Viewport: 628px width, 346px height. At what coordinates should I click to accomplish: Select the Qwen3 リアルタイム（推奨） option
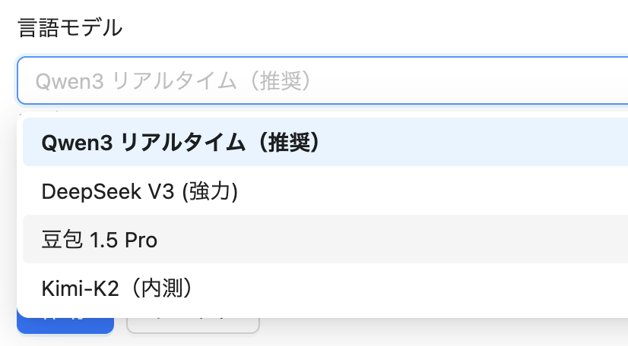point(325,142)
